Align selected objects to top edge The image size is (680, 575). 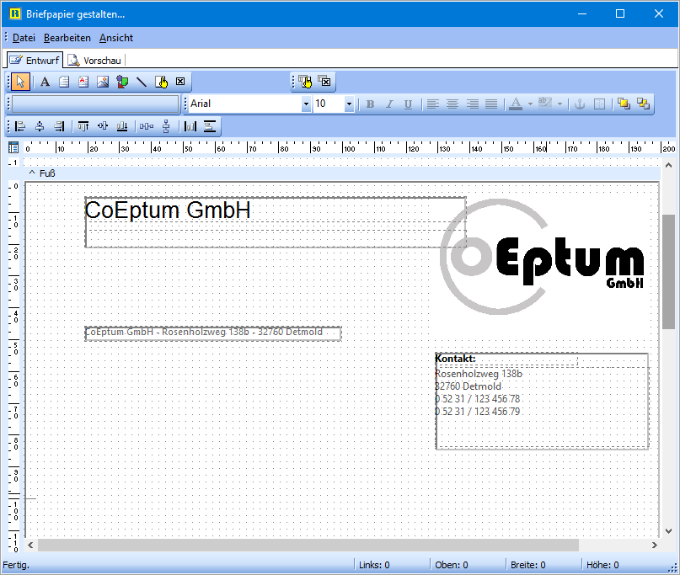[x=83, y=126]
